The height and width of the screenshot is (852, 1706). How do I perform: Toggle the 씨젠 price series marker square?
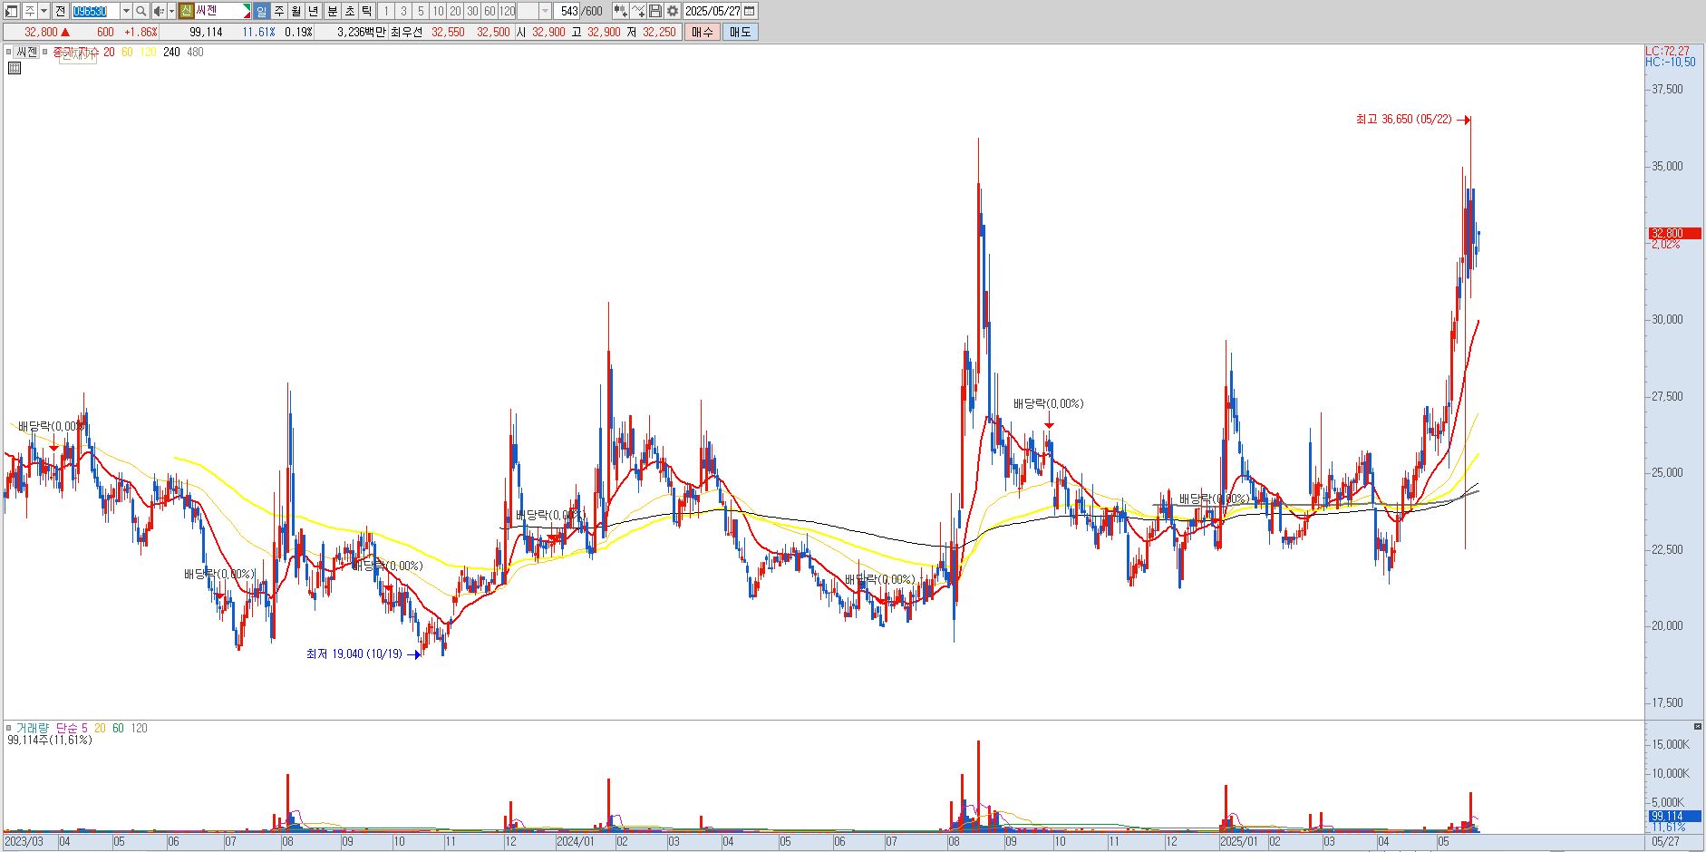pyautogui.click(x=9, y=52)
